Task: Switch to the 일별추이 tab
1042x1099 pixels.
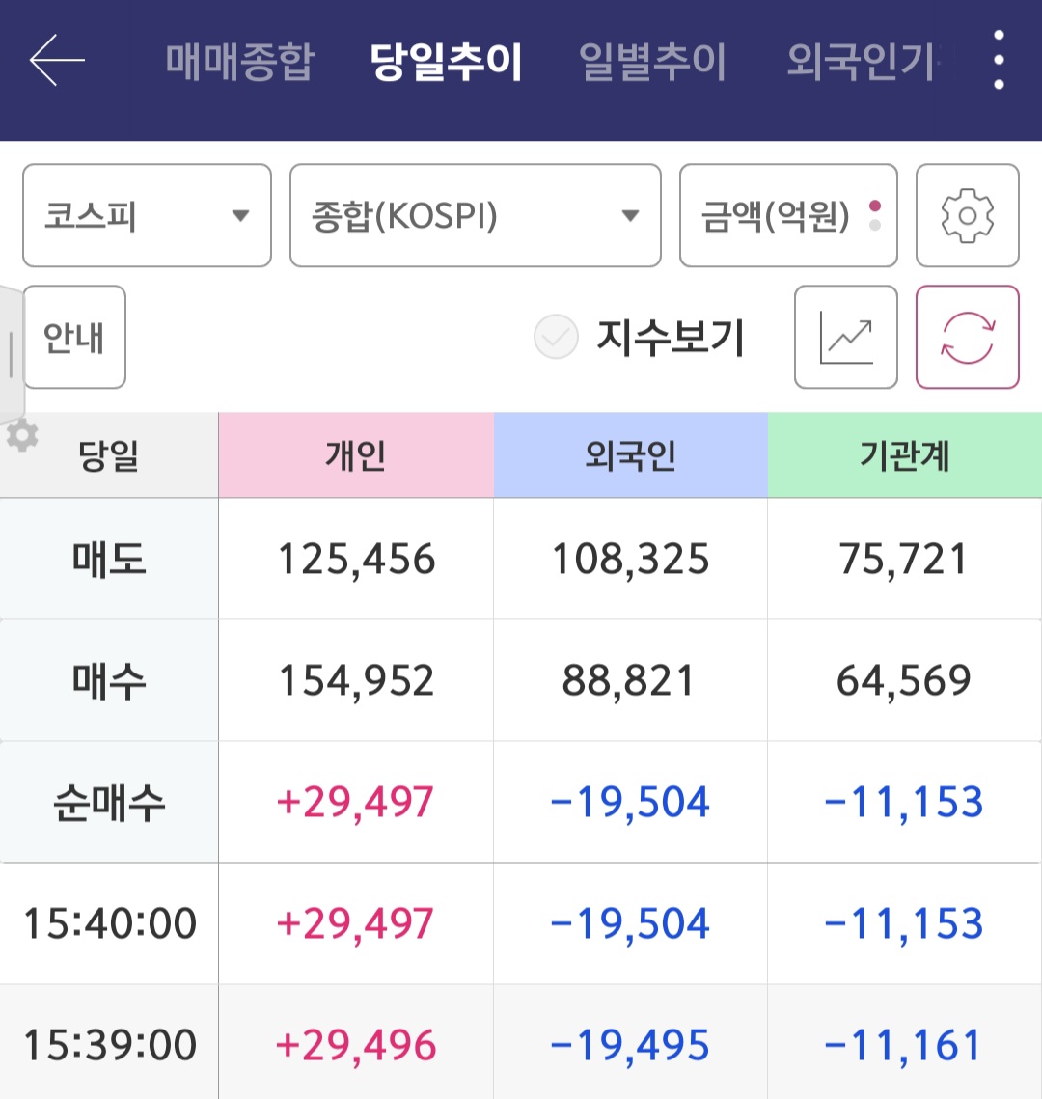Action: click(652, 62)
